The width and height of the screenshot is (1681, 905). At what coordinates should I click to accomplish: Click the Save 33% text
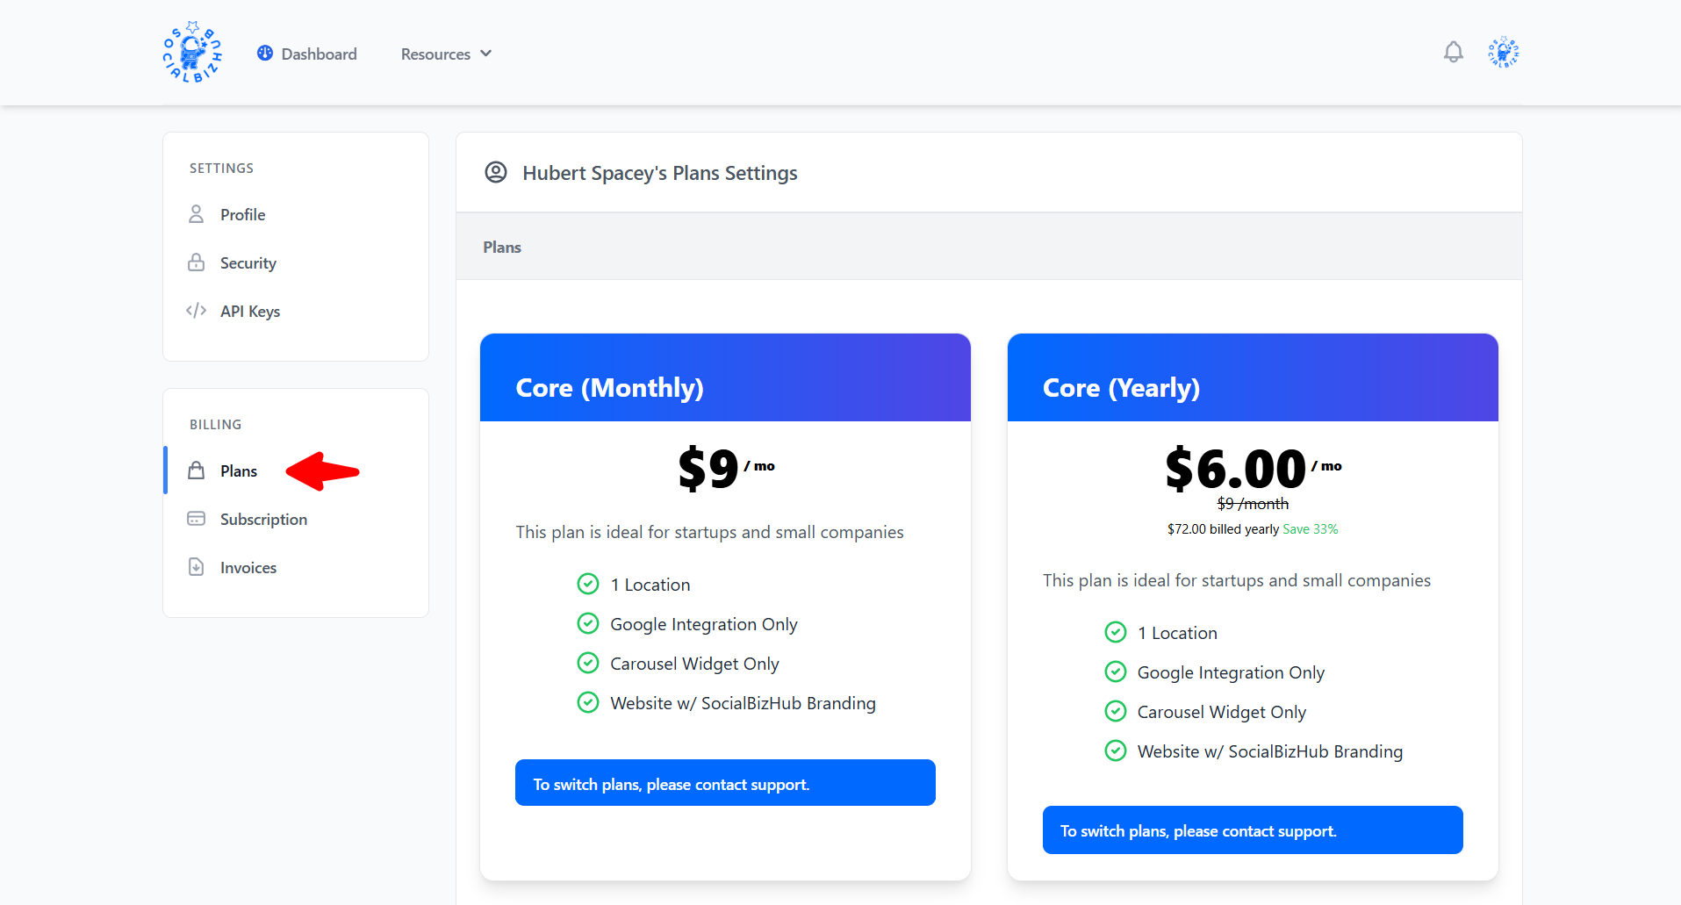[1310, 529]
